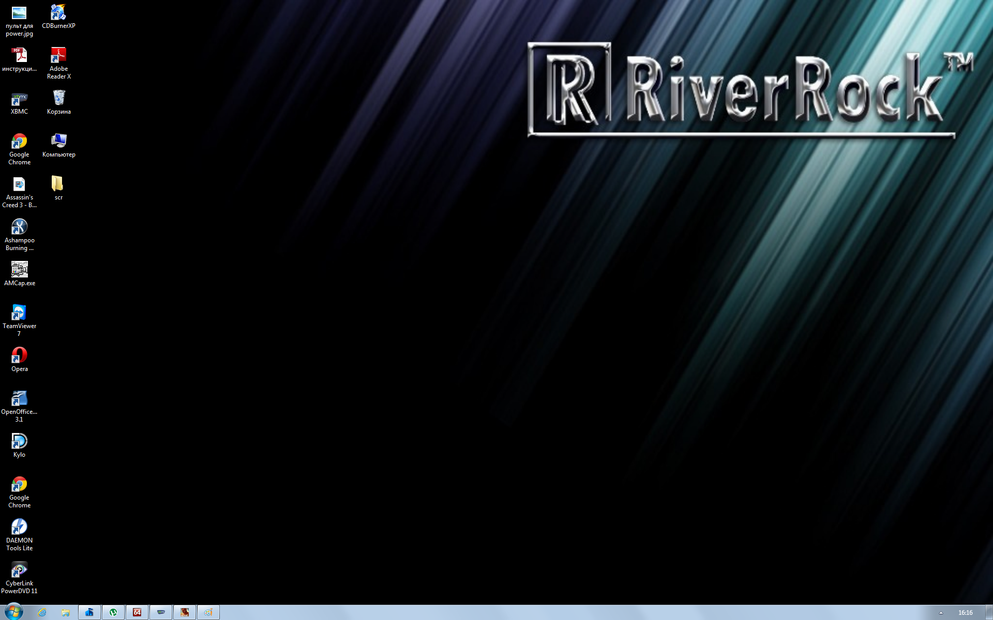Select AMCap.exe desktop icon
Image resolution: width=993 pixels, height=620 pixels.
19,274
